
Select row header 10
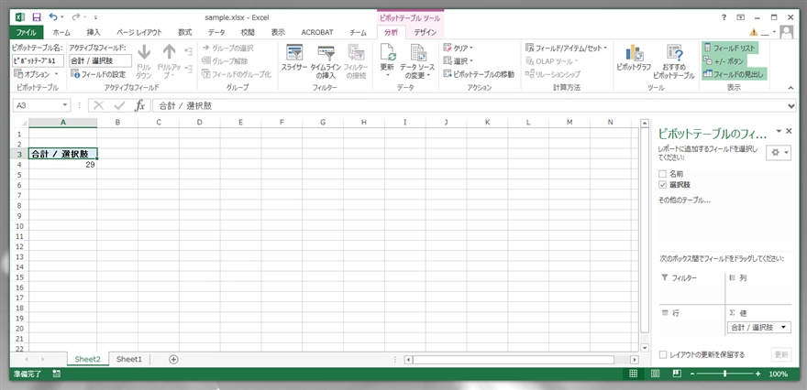19,226
